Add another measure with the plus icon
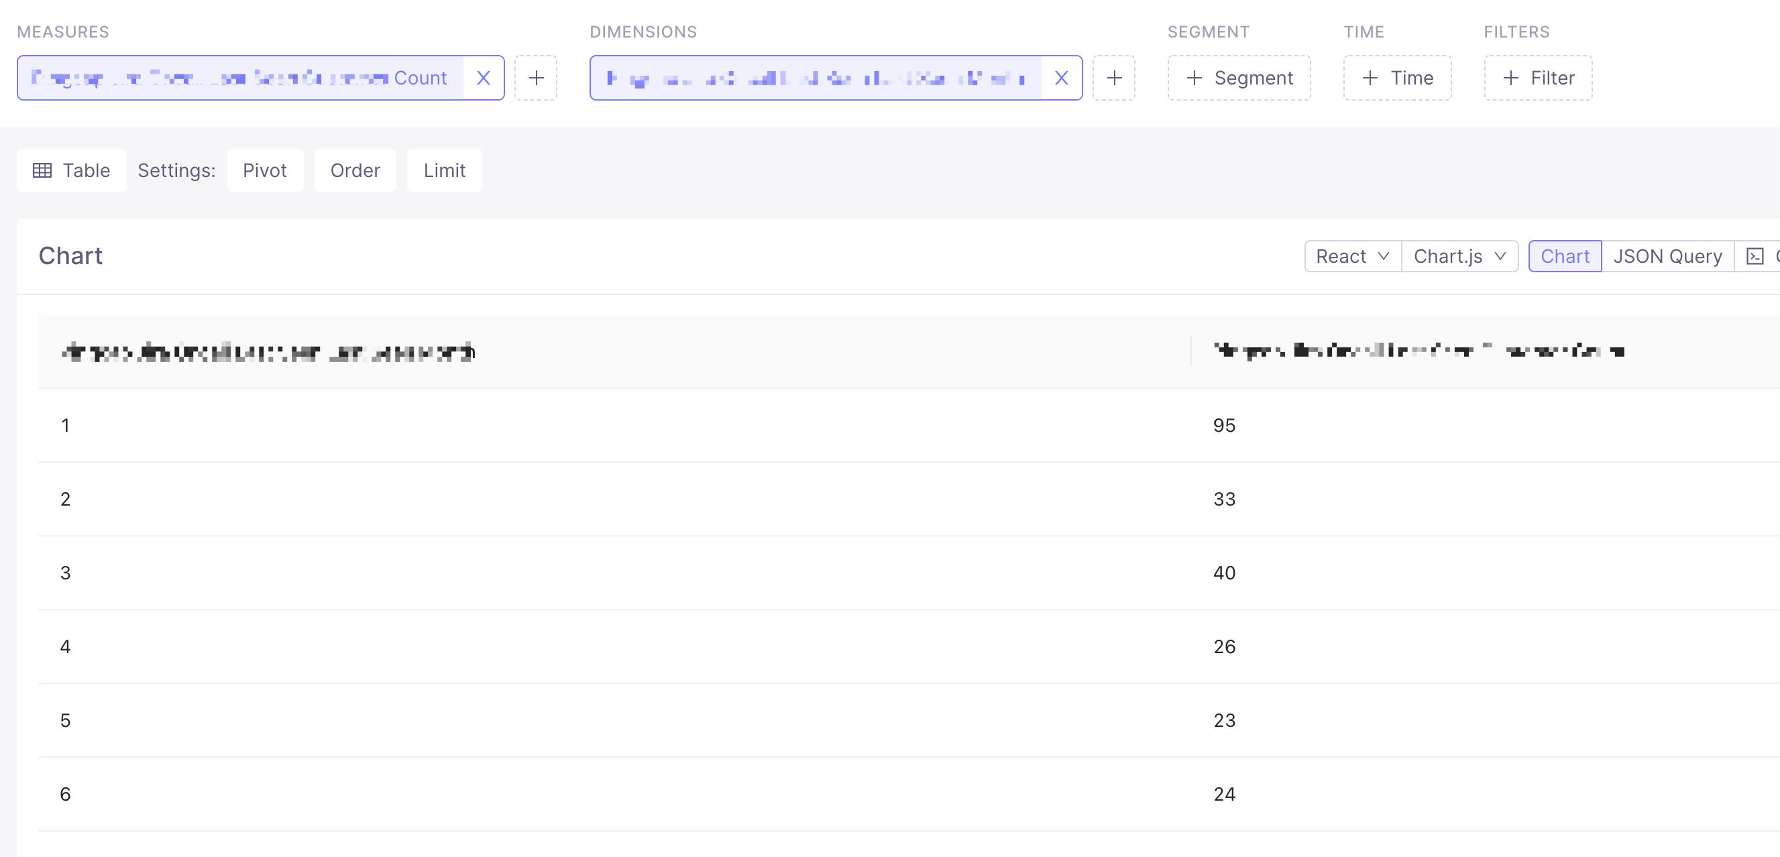1780x857 pixels. 536,77
